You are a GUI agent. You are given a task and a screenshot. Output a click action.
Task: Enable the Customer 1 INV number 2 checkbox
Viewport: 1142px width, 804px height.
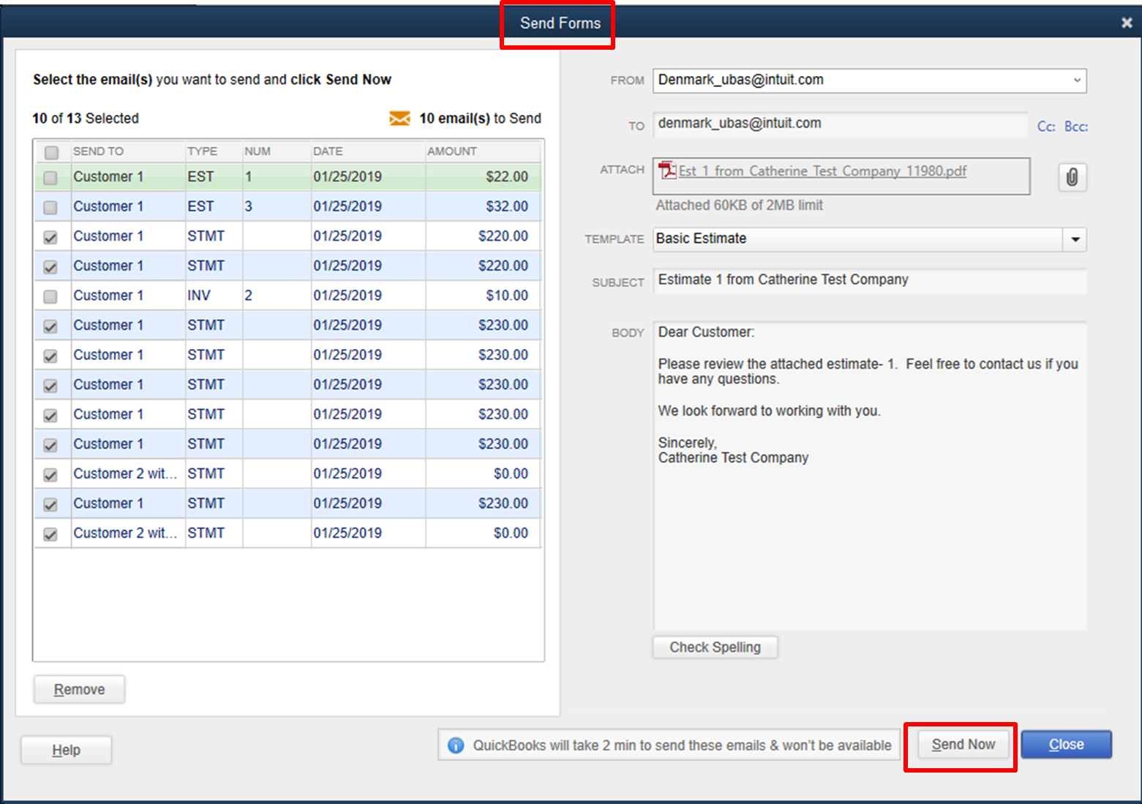50,296
